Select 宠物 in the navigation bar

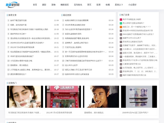point(53,5)
